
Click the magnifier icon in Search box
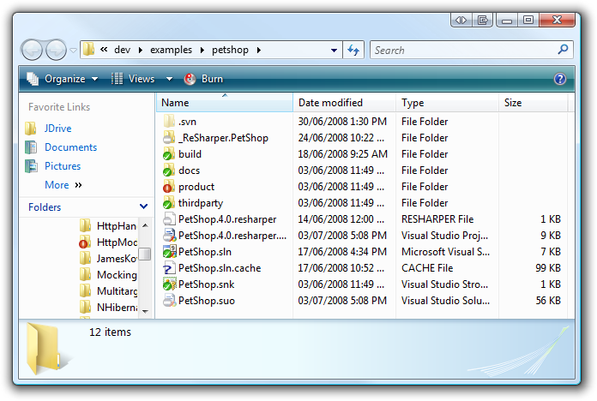click(563, 50)
